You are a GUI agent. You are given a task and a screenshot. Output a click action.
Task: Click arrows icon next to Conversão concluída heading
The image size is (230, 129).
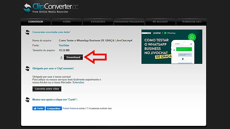[x=27, y=32]
